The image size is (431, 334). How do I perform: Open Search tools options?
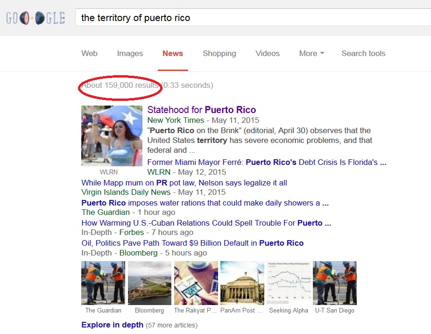pyautogui.click(x=363, y=53)
